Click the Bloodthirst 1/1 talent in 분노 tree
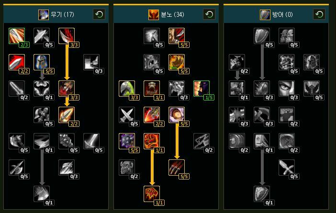336x213 pixels. click(152, 194)
